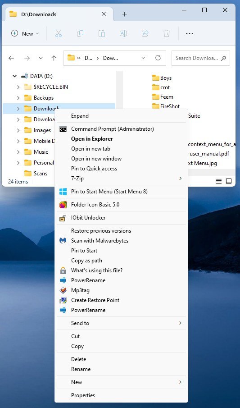Open the 7-Zip submenu
240x408 pixels.
coord(121,179)
